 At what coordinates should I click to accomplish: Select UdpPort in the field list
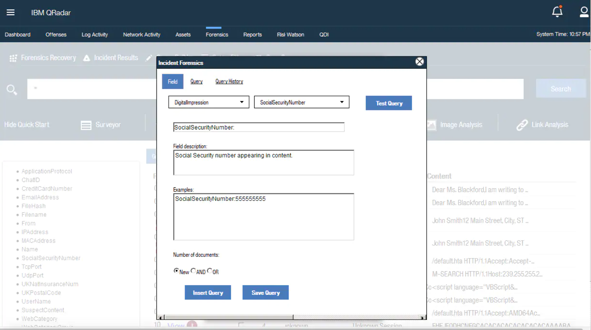pyautogui.click(x=32, y=276)
